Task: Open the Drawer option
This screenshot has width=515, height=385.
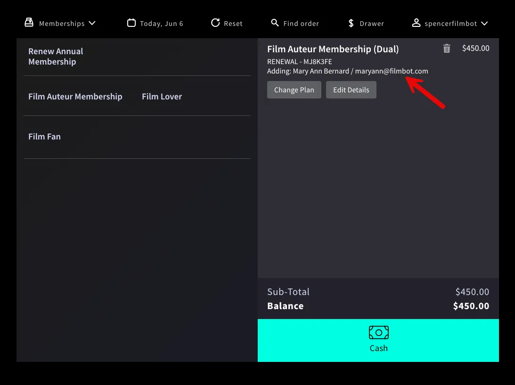Action: coord(366,23)
